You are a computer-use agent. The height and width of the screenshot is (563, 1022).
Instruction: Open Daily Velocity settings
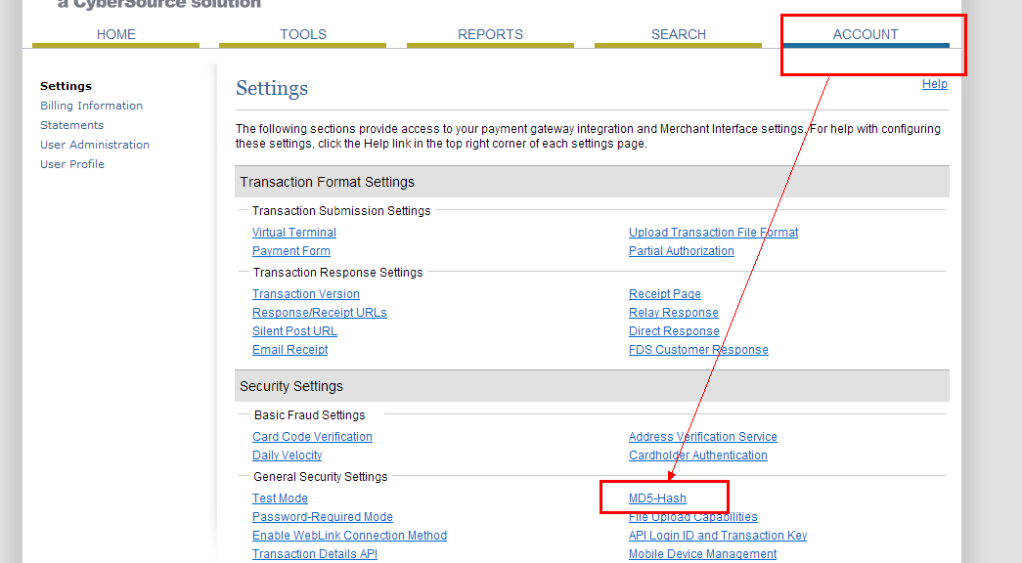point(287,455)
